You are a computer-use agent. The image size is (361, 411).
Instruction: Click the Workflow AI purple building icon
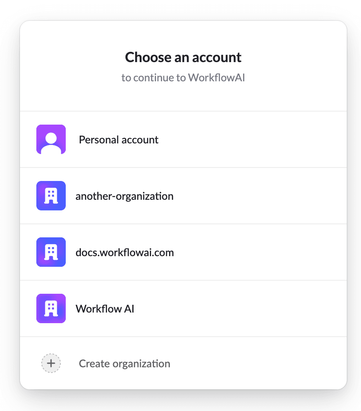[51, 308]
